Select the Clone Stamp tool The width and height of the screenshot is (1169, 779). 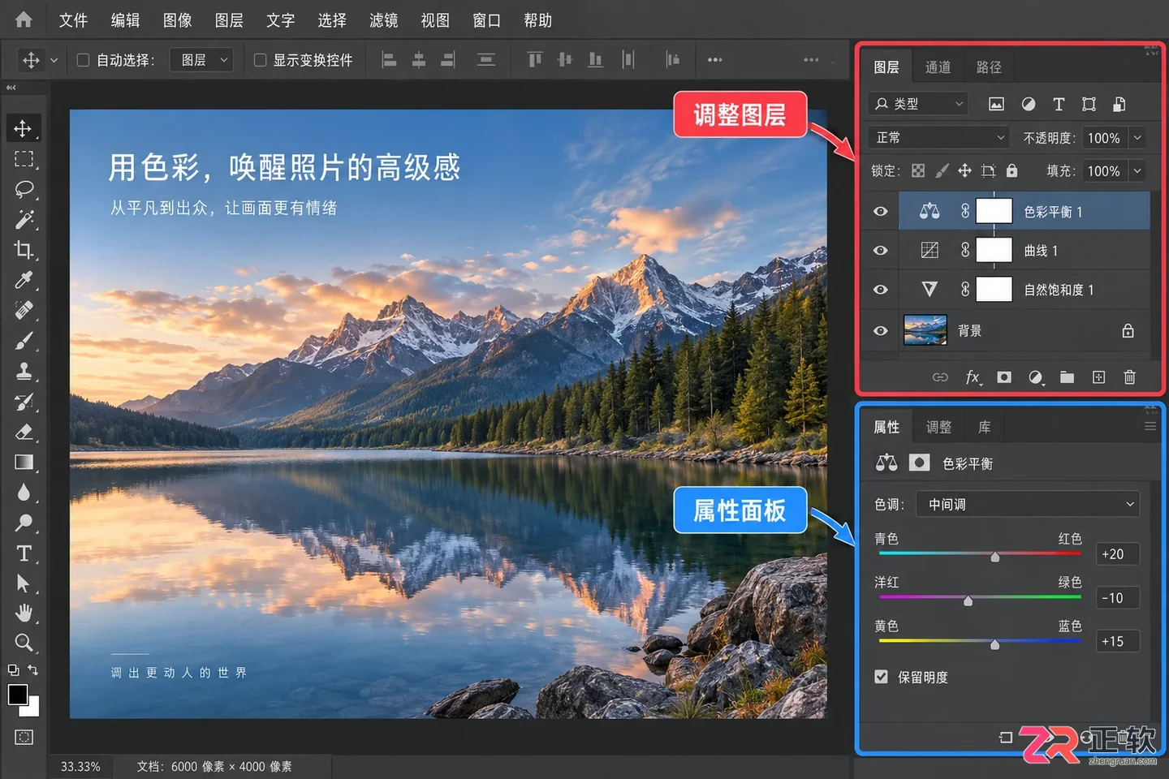[24, 371]
